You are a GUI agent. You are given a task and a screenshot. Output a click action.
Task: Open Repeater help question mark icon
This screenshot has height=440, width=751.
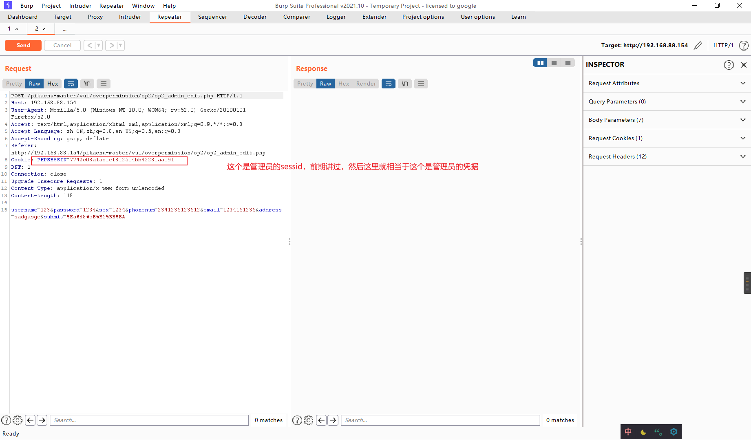744,45
